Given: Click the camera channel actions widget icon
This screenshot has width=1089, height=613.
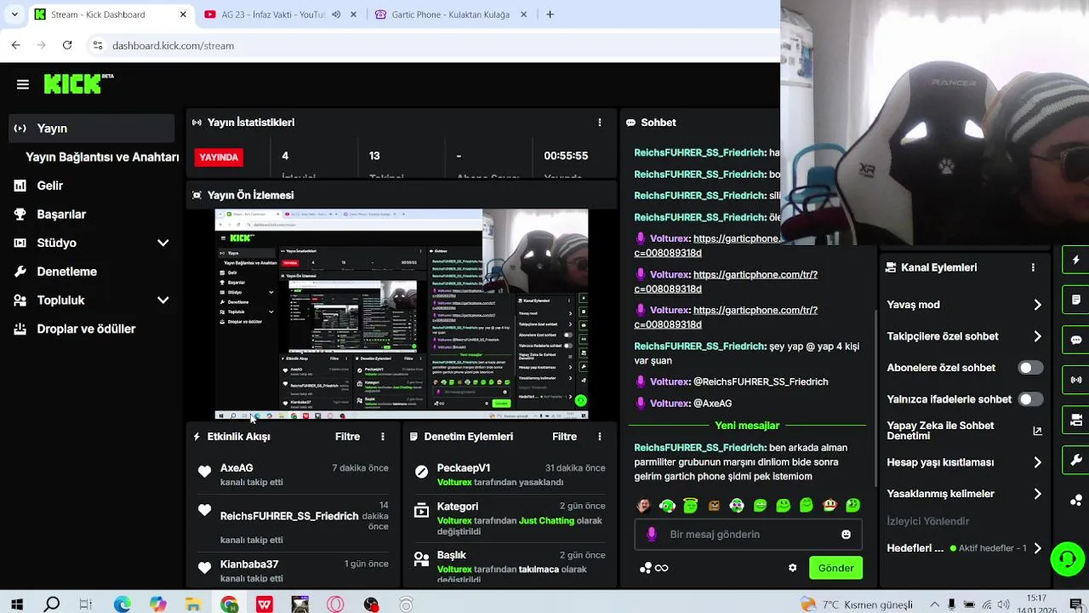Looking at the screenshot, I should coord(1076,420).
